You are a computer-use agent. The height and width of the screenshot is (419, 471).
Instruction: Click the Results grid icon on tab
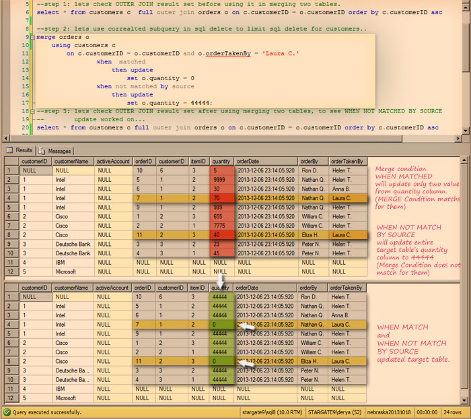(9, 150)
